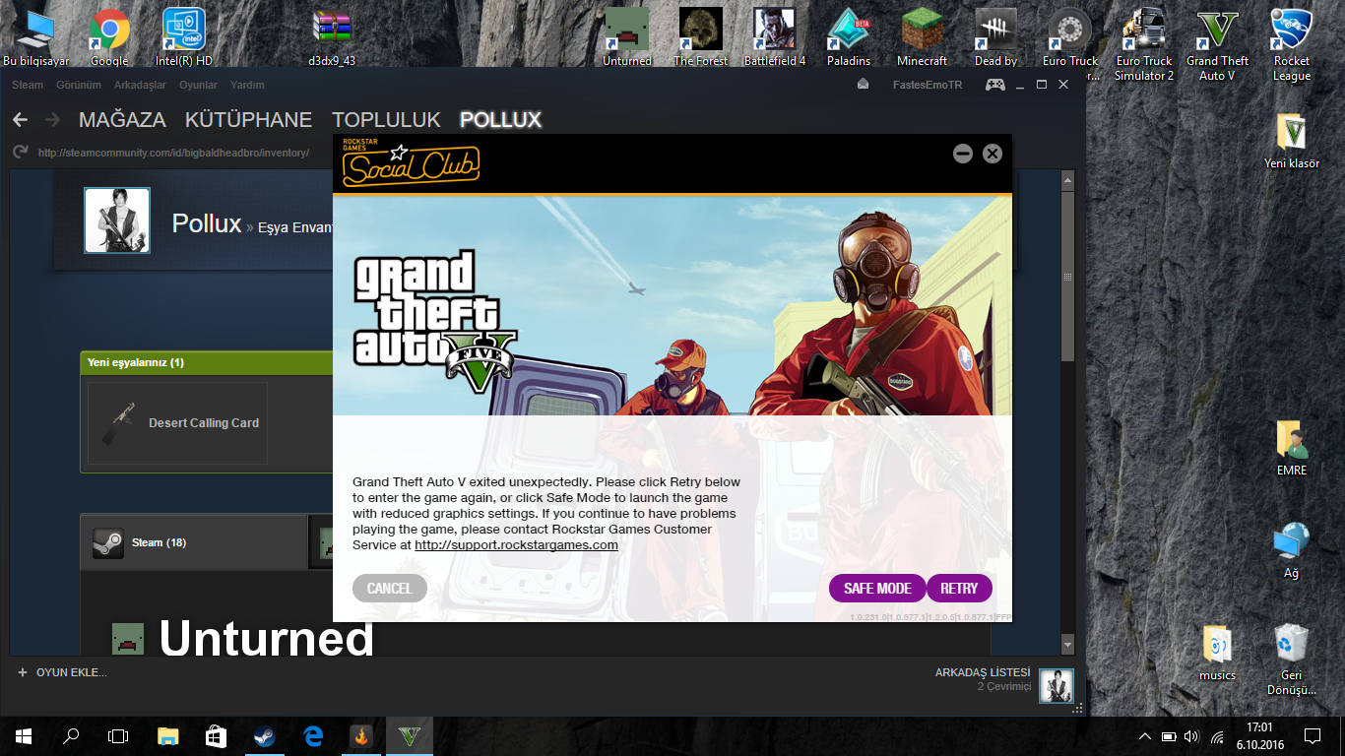Open Task View in taskbar
The height and width of the screenshot is (756, 1345).
[118, 736]
